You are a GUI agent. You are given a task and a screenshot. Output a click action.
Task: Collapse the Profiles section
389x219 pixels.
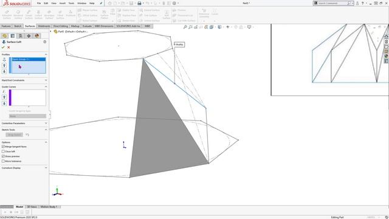click(x=46, y=54)
